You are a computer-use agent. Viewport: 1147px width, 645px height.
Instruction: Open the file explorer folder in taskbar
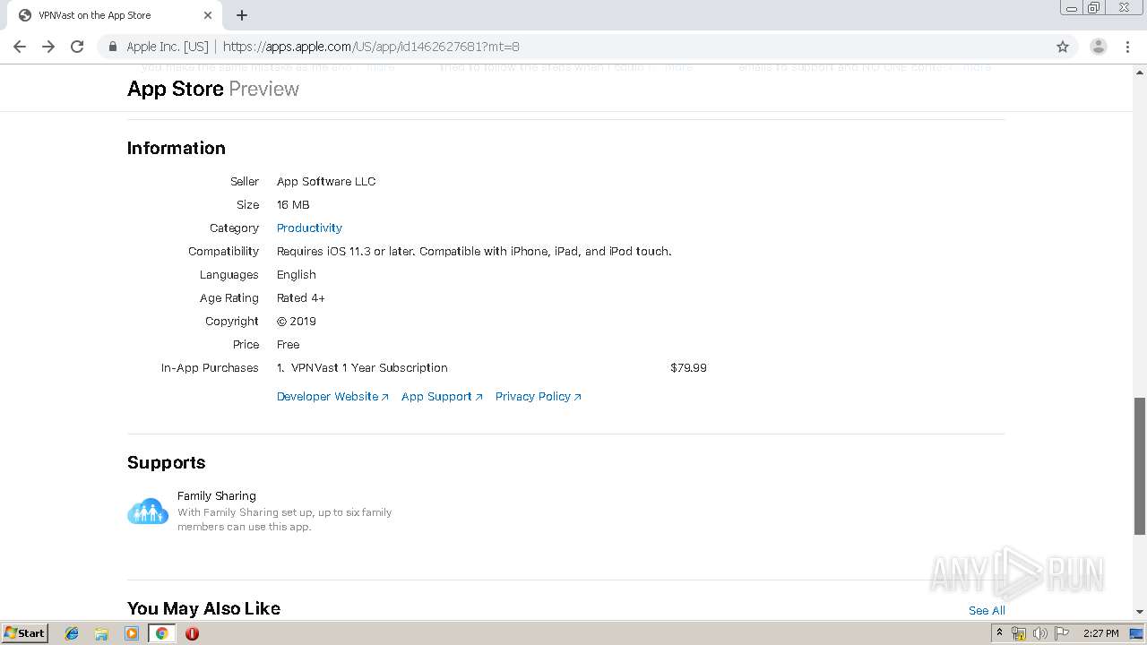click(101, 633)
